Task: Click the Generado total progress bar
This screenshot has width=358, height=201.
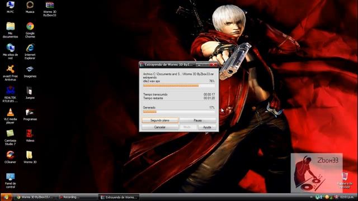Action: pyautogui.click(x=179, y=112)
